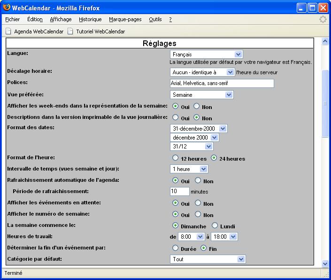Open the Fichier menu
The width and height of the screenshot is (331, 280).
tap(13, 19)
